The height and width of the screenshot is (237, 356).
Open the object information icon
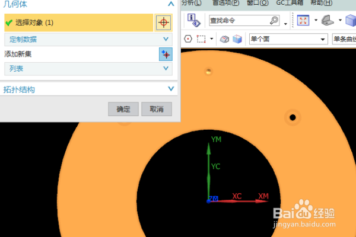(x=193, y=20)
